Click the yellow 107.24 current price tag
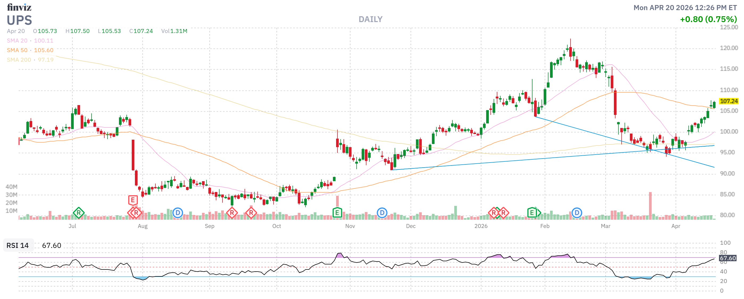Screen dimensions: 744x299 [x=728, y=101]
